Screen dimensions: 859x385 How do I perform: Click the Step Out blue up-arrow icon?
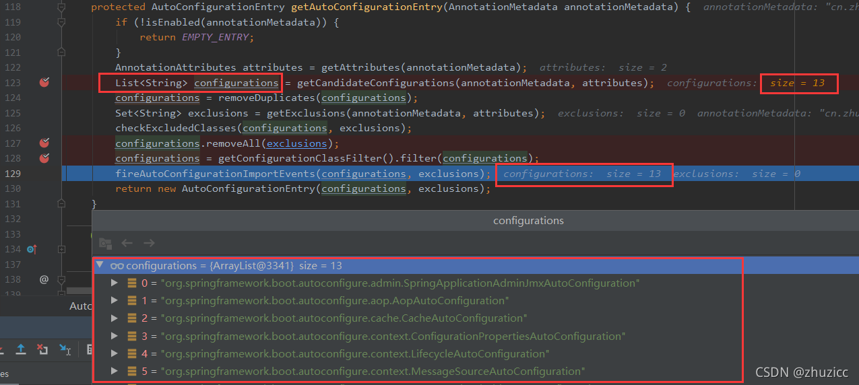[x=21, y=349]
